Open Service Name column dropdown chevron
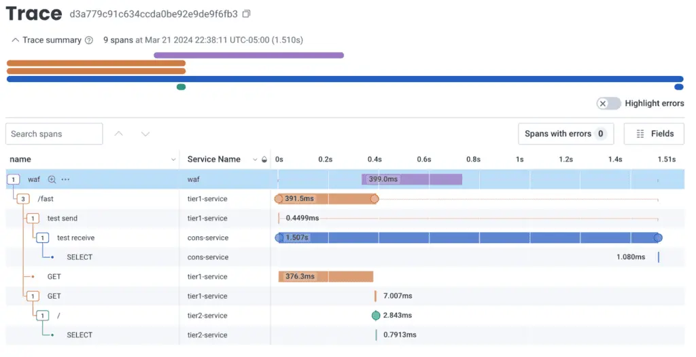This screenshot has width=696, height=357. pyautogui.click(x=255, y=159)
